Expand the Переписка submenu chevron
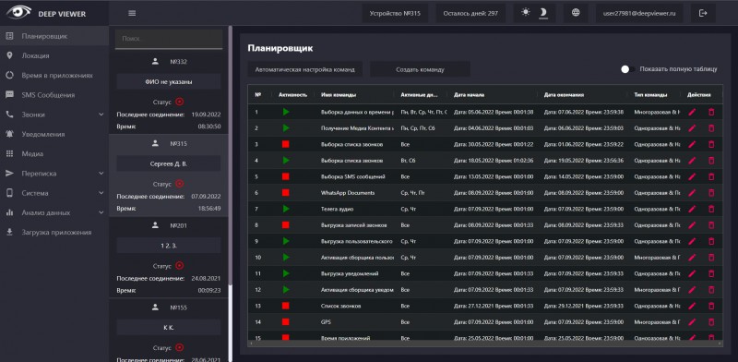 pyautogui.click(x=101, y=174)
